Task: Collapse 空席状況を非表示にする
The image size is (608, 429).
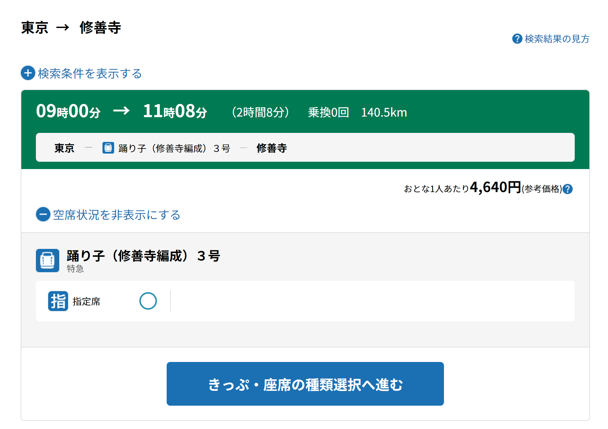Action: pos(116,215)
